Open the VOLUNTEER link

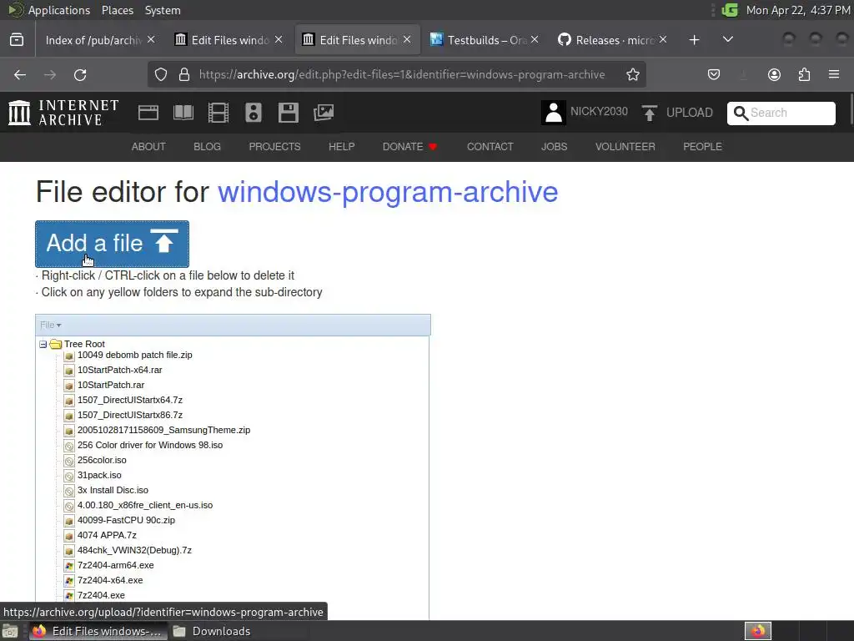click(625, 147)
